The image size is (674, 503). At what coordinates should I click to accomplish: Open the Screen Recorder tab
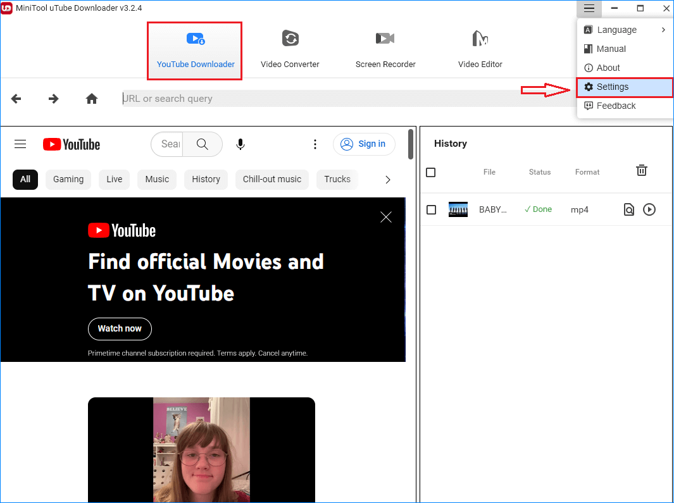[385, 51]
